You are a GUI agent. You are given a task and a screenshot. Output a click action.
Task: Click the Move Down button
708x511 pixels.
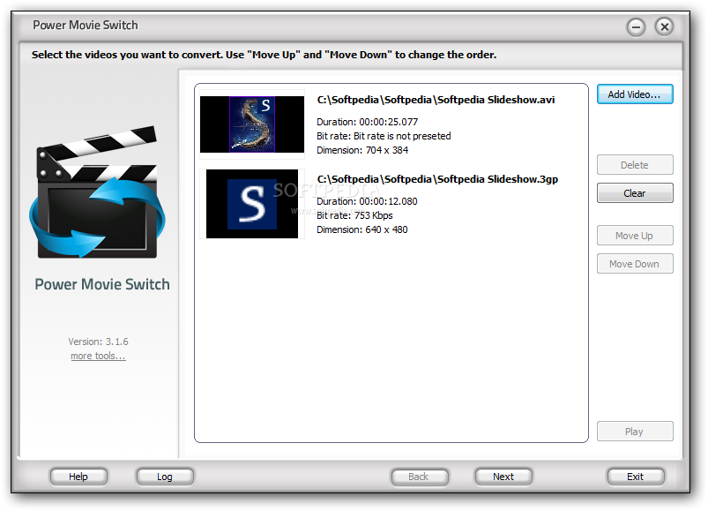point(635,263)
